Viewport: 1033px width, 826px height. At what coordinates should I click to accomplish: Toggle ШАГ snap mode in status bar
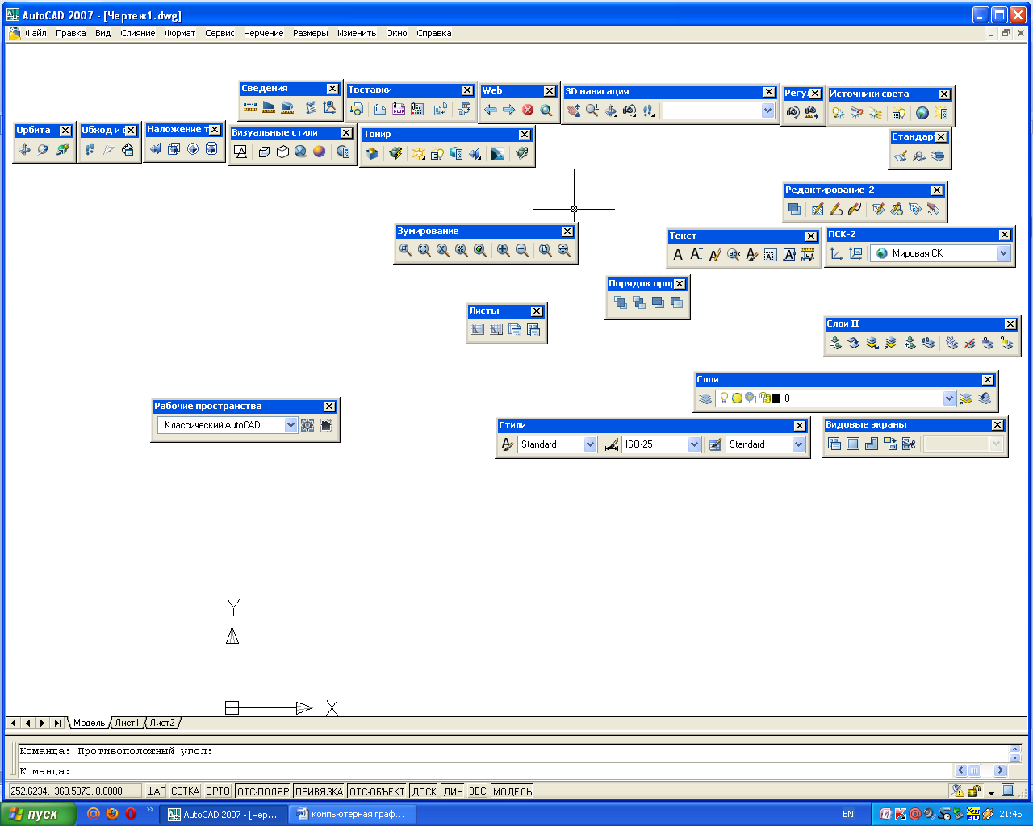[156, 791]
